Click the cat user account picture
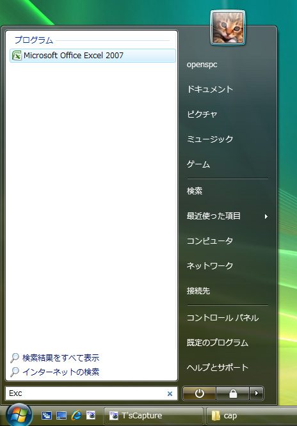The width and height of the screenshot is (297, 426). coord(228,28)
